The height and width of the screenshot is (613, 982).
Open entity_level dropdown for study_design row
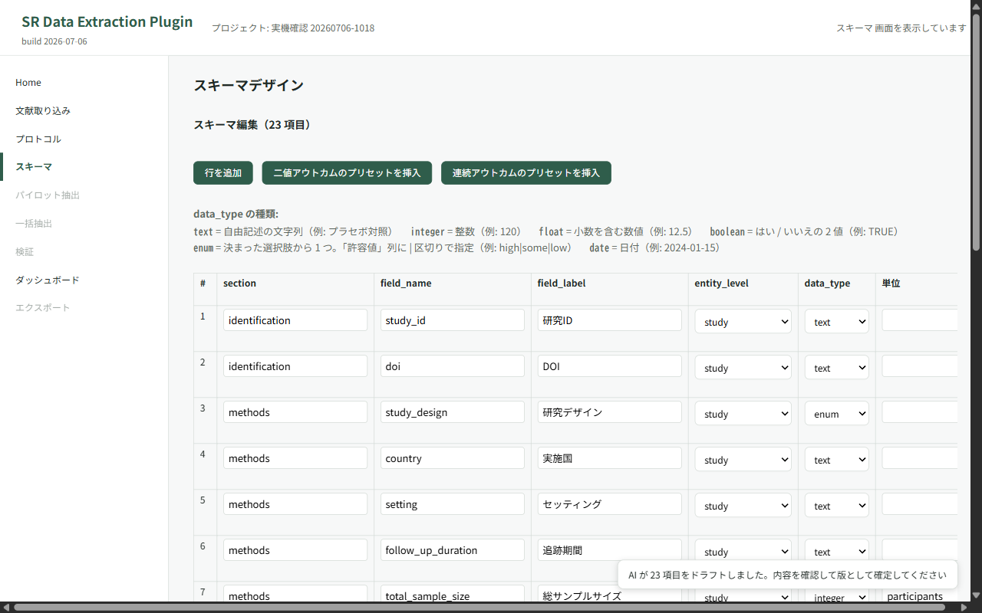pyautogui.click(x=743, y=414)
